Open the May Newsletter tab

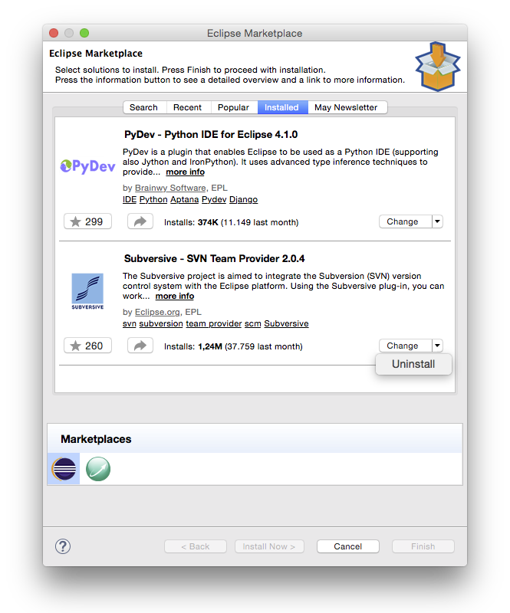point(346,107)
